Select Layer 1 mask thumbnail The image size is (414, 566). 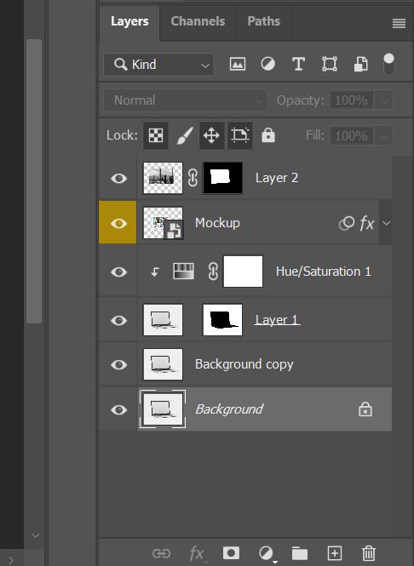click(x=222, y=320)
